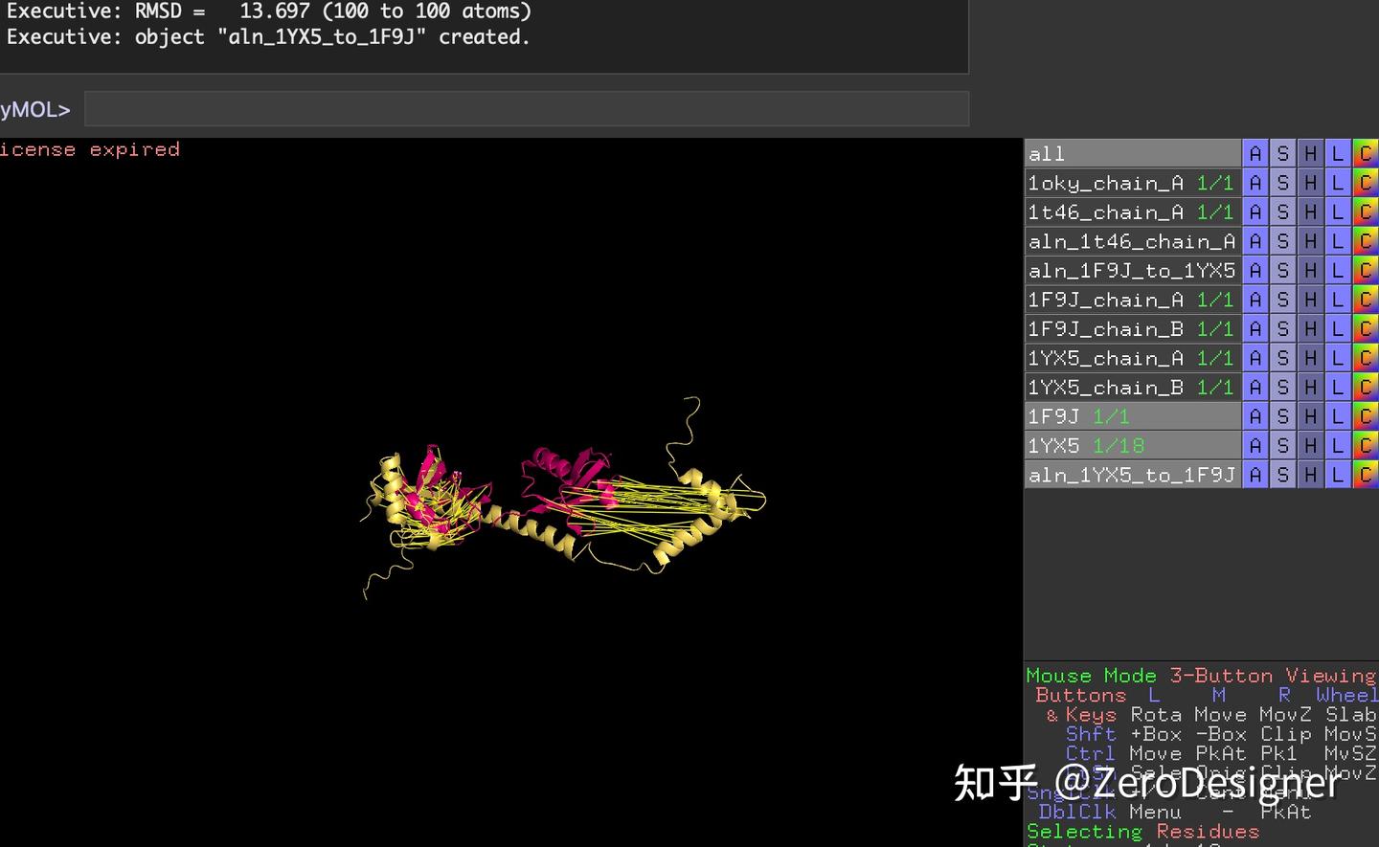Click the Hide (H) button for 1YX5
The height and width of the screenshot is (847, 1379).
point(1310,445)
